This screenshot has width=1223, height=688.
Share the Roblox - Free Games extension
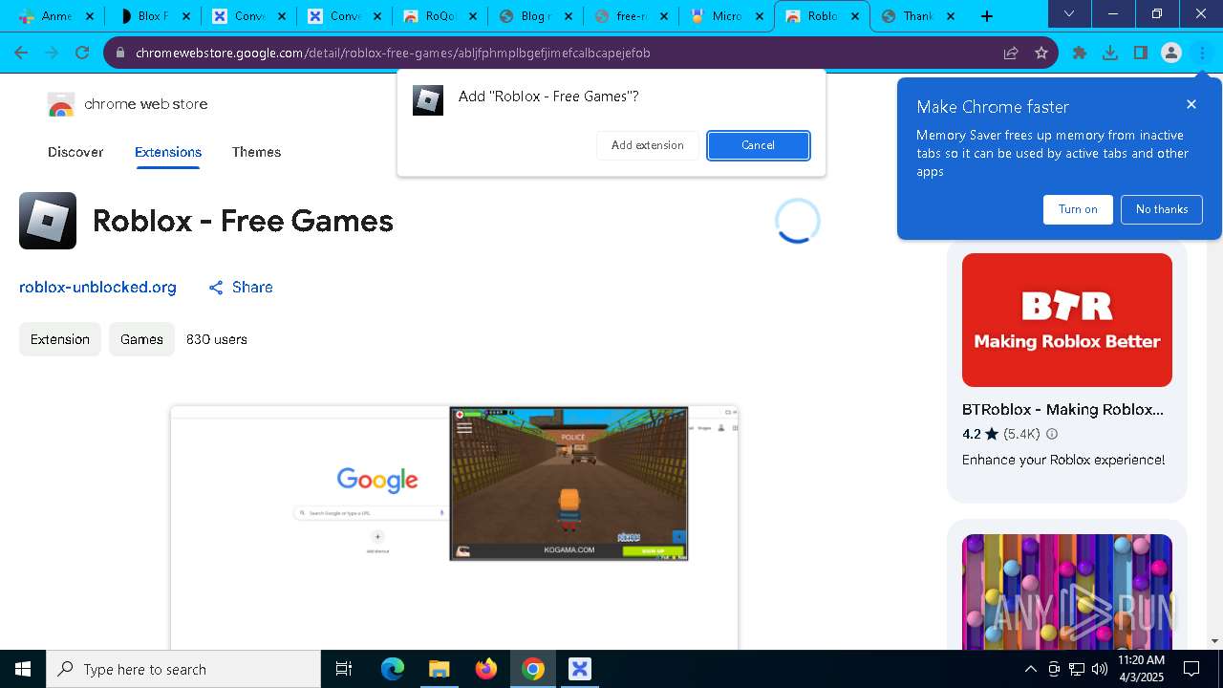pos(241,287)
